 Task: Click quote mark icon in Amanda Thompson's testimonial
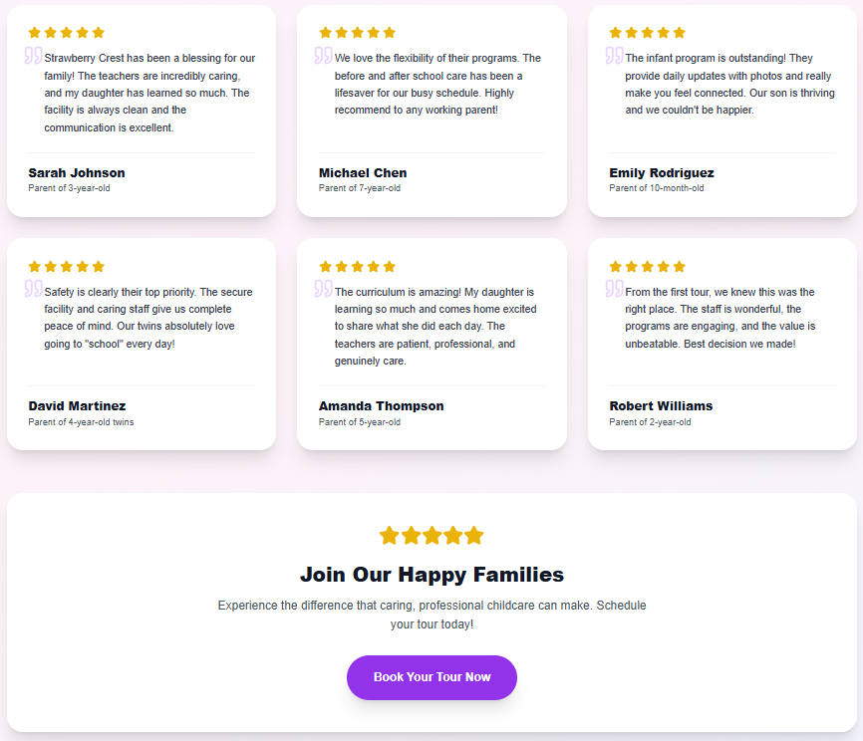324,289
